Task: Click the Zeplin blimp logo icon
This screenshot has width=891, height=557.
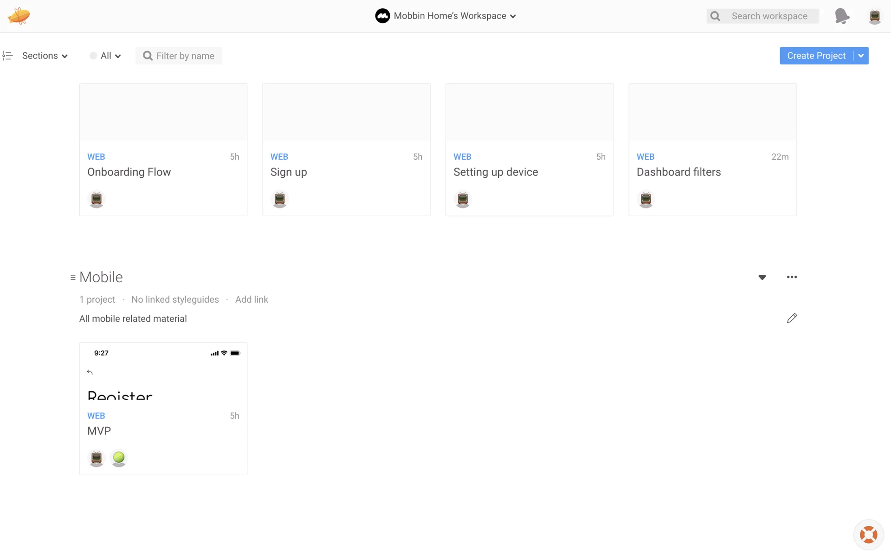Action: coord(19,16)
